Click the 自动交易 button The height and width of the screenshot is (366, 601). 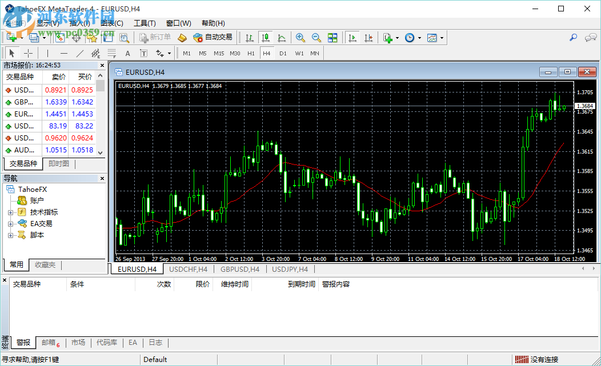point(213,38)
